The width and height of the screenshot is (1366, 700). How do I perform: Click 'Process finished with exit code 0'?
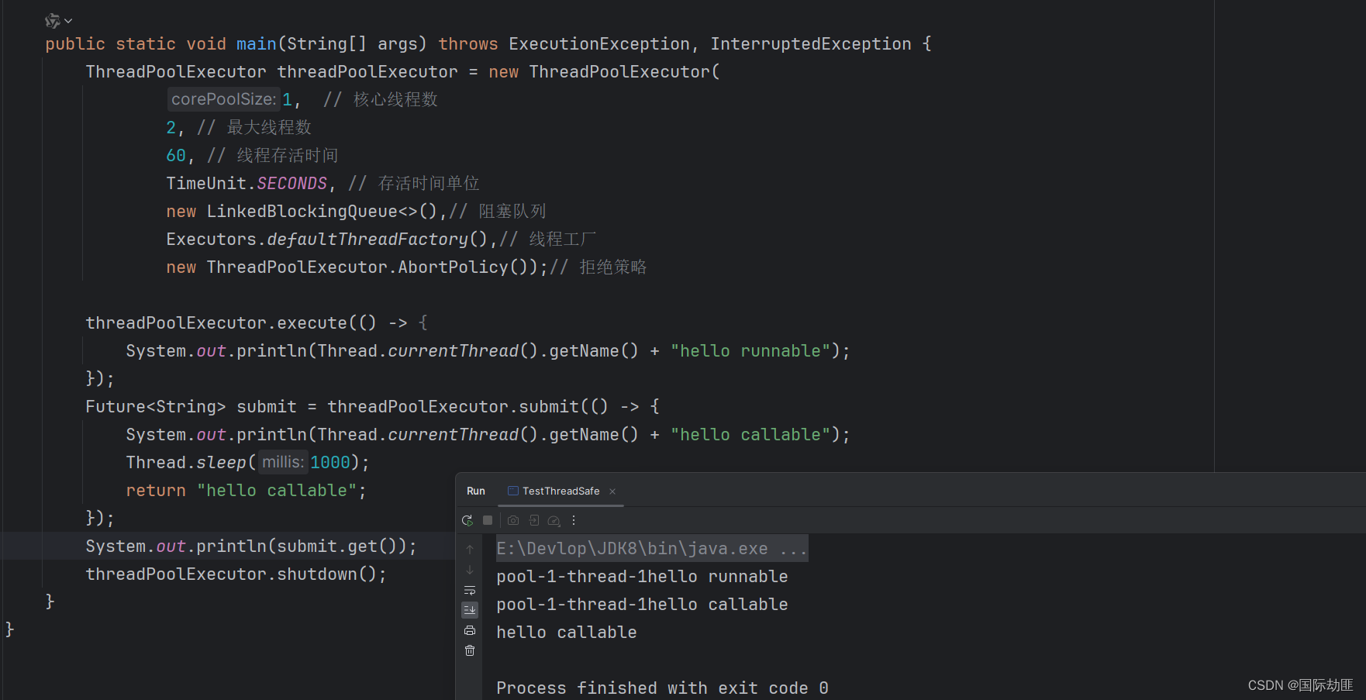pyautogui.click(x=662, y=688)
